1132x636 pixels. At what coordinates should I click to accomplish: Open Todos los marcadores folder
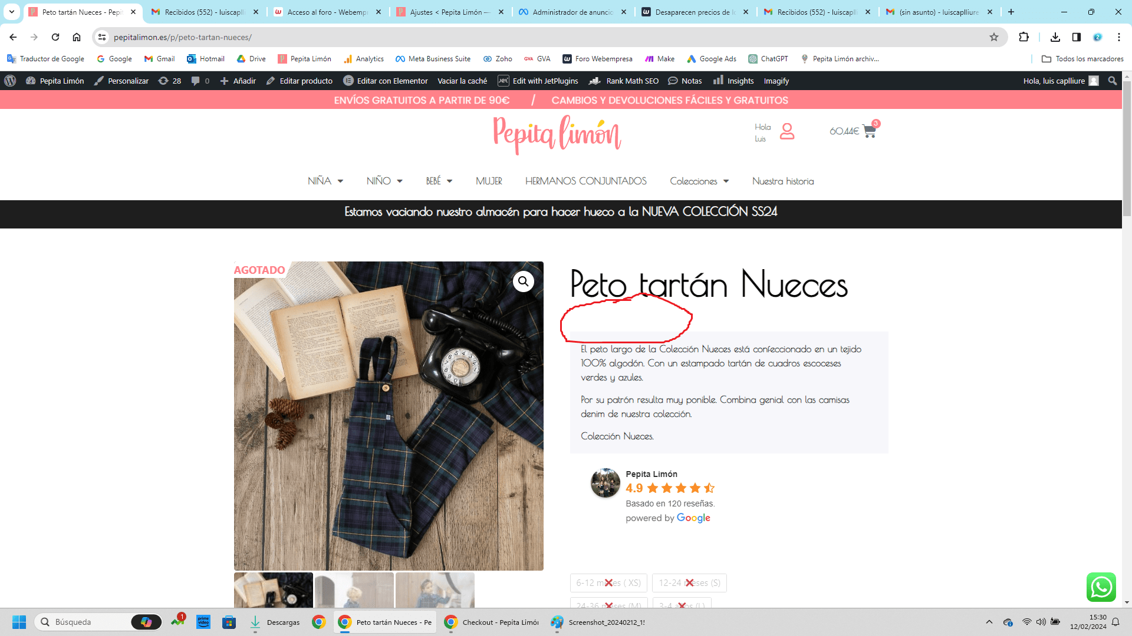pyautogui.click(x=1082, y=59)
